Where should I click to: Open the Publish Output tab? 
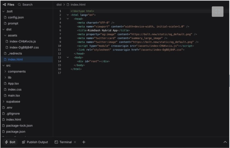click(35, 142)
